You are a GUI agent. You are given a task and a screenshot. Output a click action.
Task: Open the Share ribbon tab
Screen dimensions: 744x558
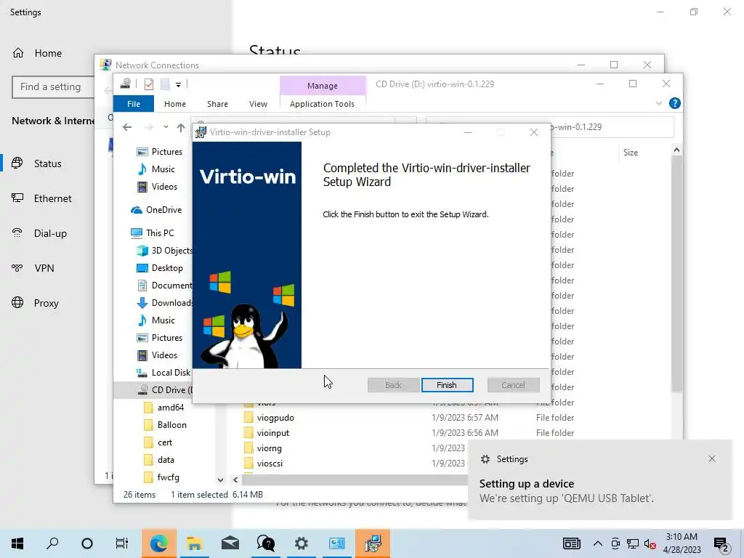click(217, 103)
